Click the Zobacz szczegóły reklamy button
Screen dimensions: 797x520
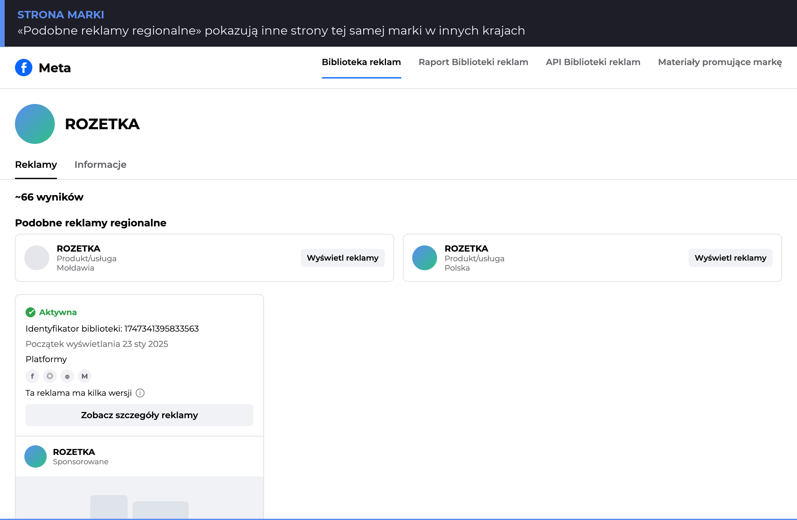click(x=139, y=415)
